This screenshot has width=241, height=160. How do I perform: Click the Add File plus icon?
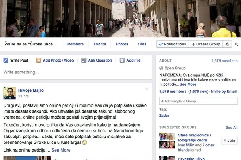[122, 60]
